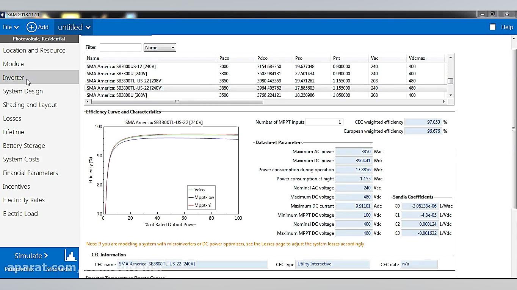Open Shading and Layout page

click(x=39, y=105)
